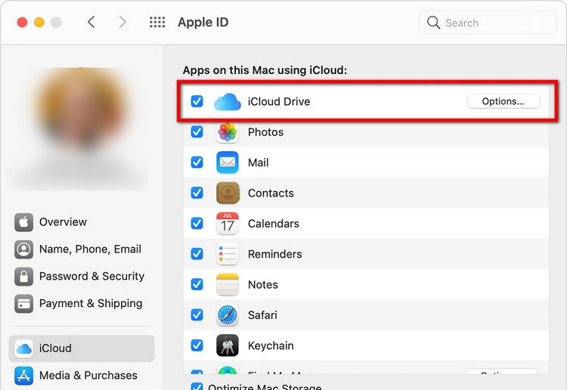Click the Media & Purchases App Store icon
This screenshot has width=567, height=390.
24,376
